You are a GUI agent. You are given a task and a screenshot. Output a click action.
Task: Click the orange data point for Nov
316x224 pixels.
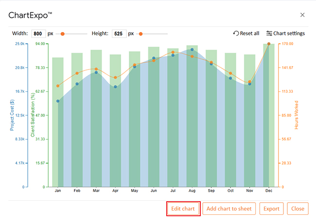250,82
